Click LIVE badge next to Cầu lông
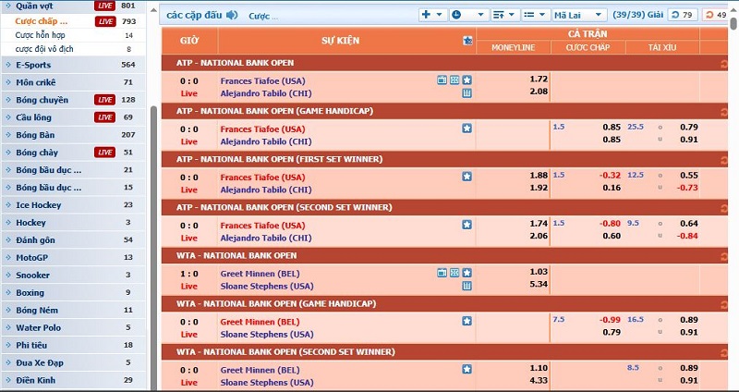Viewport: 739px width, 392px height. click(x=104, y=117)
